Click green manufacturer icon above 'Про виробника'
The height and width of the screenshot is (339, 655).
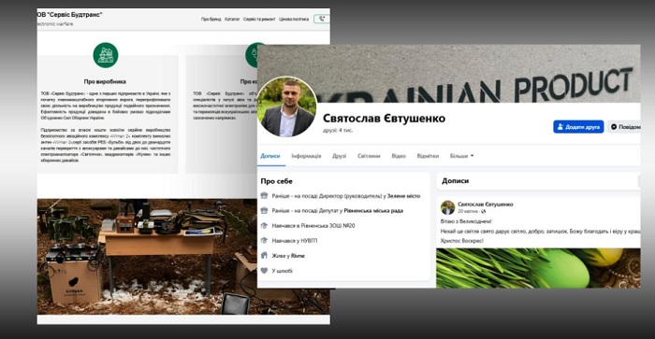105,55
